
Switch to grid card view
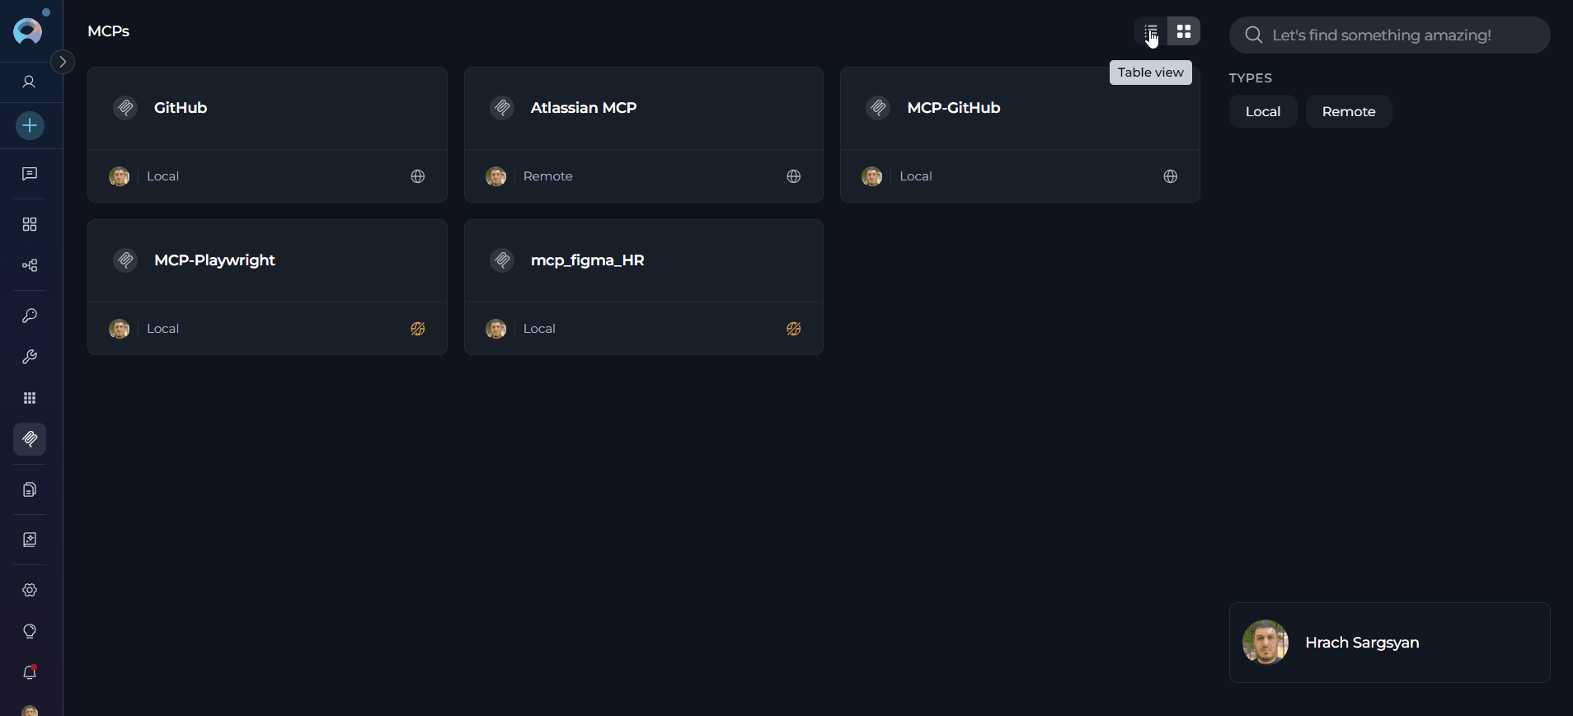pos(1184,31)
